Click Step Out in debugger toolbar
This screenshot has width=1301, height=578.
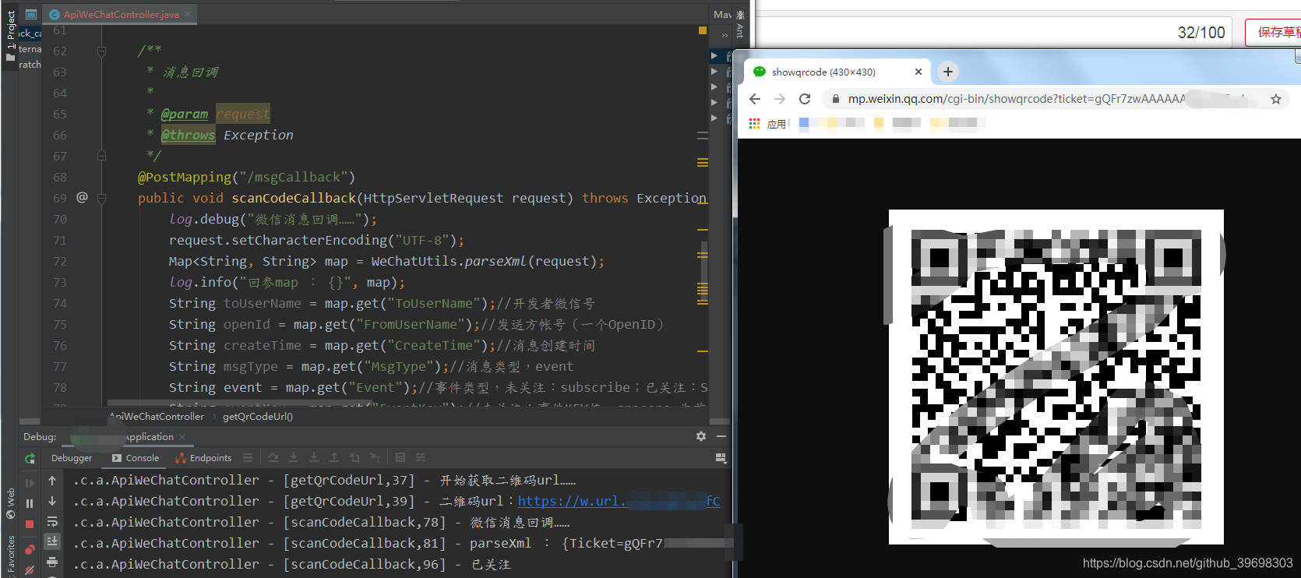[334, 458]
